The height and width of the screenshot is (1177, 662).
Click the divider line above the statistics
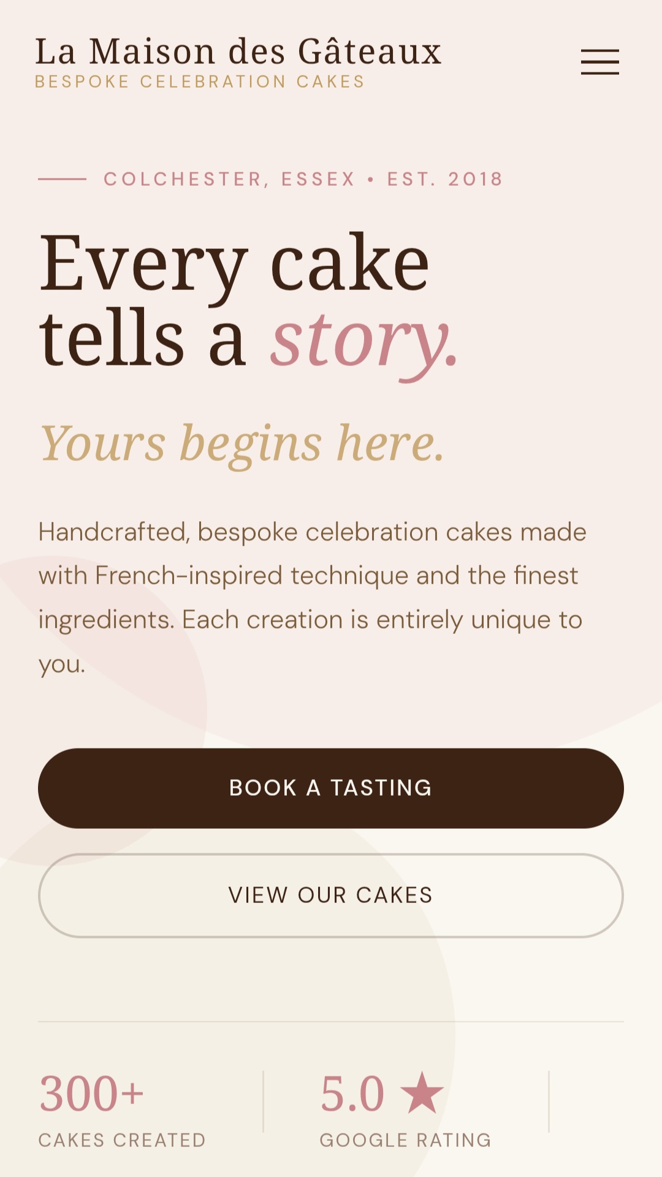(331, 1022)
